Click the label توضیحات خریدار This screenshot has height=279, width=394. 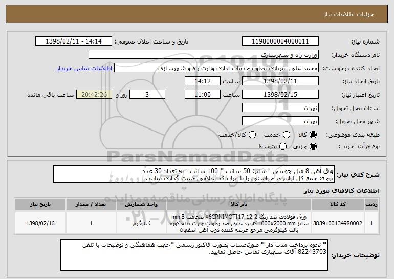pyautogui.click(x=356, y=255)
